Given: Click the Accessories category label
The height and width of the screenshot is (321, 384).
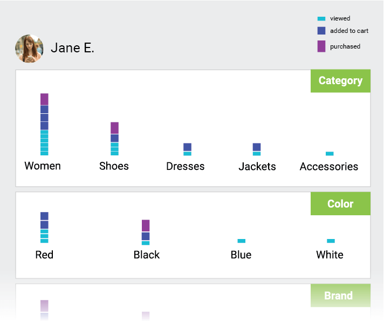Looking at the screenshot, I should click(x=329, y=166).
